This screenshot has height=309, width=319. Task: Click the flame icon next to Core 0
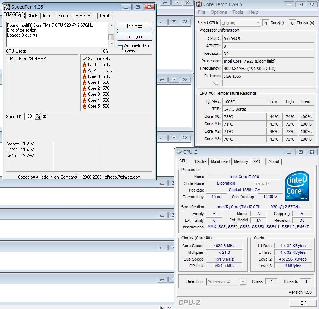85,76
